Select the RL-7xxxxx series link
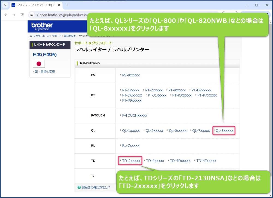The image size is (273, 198). [131, 146]
